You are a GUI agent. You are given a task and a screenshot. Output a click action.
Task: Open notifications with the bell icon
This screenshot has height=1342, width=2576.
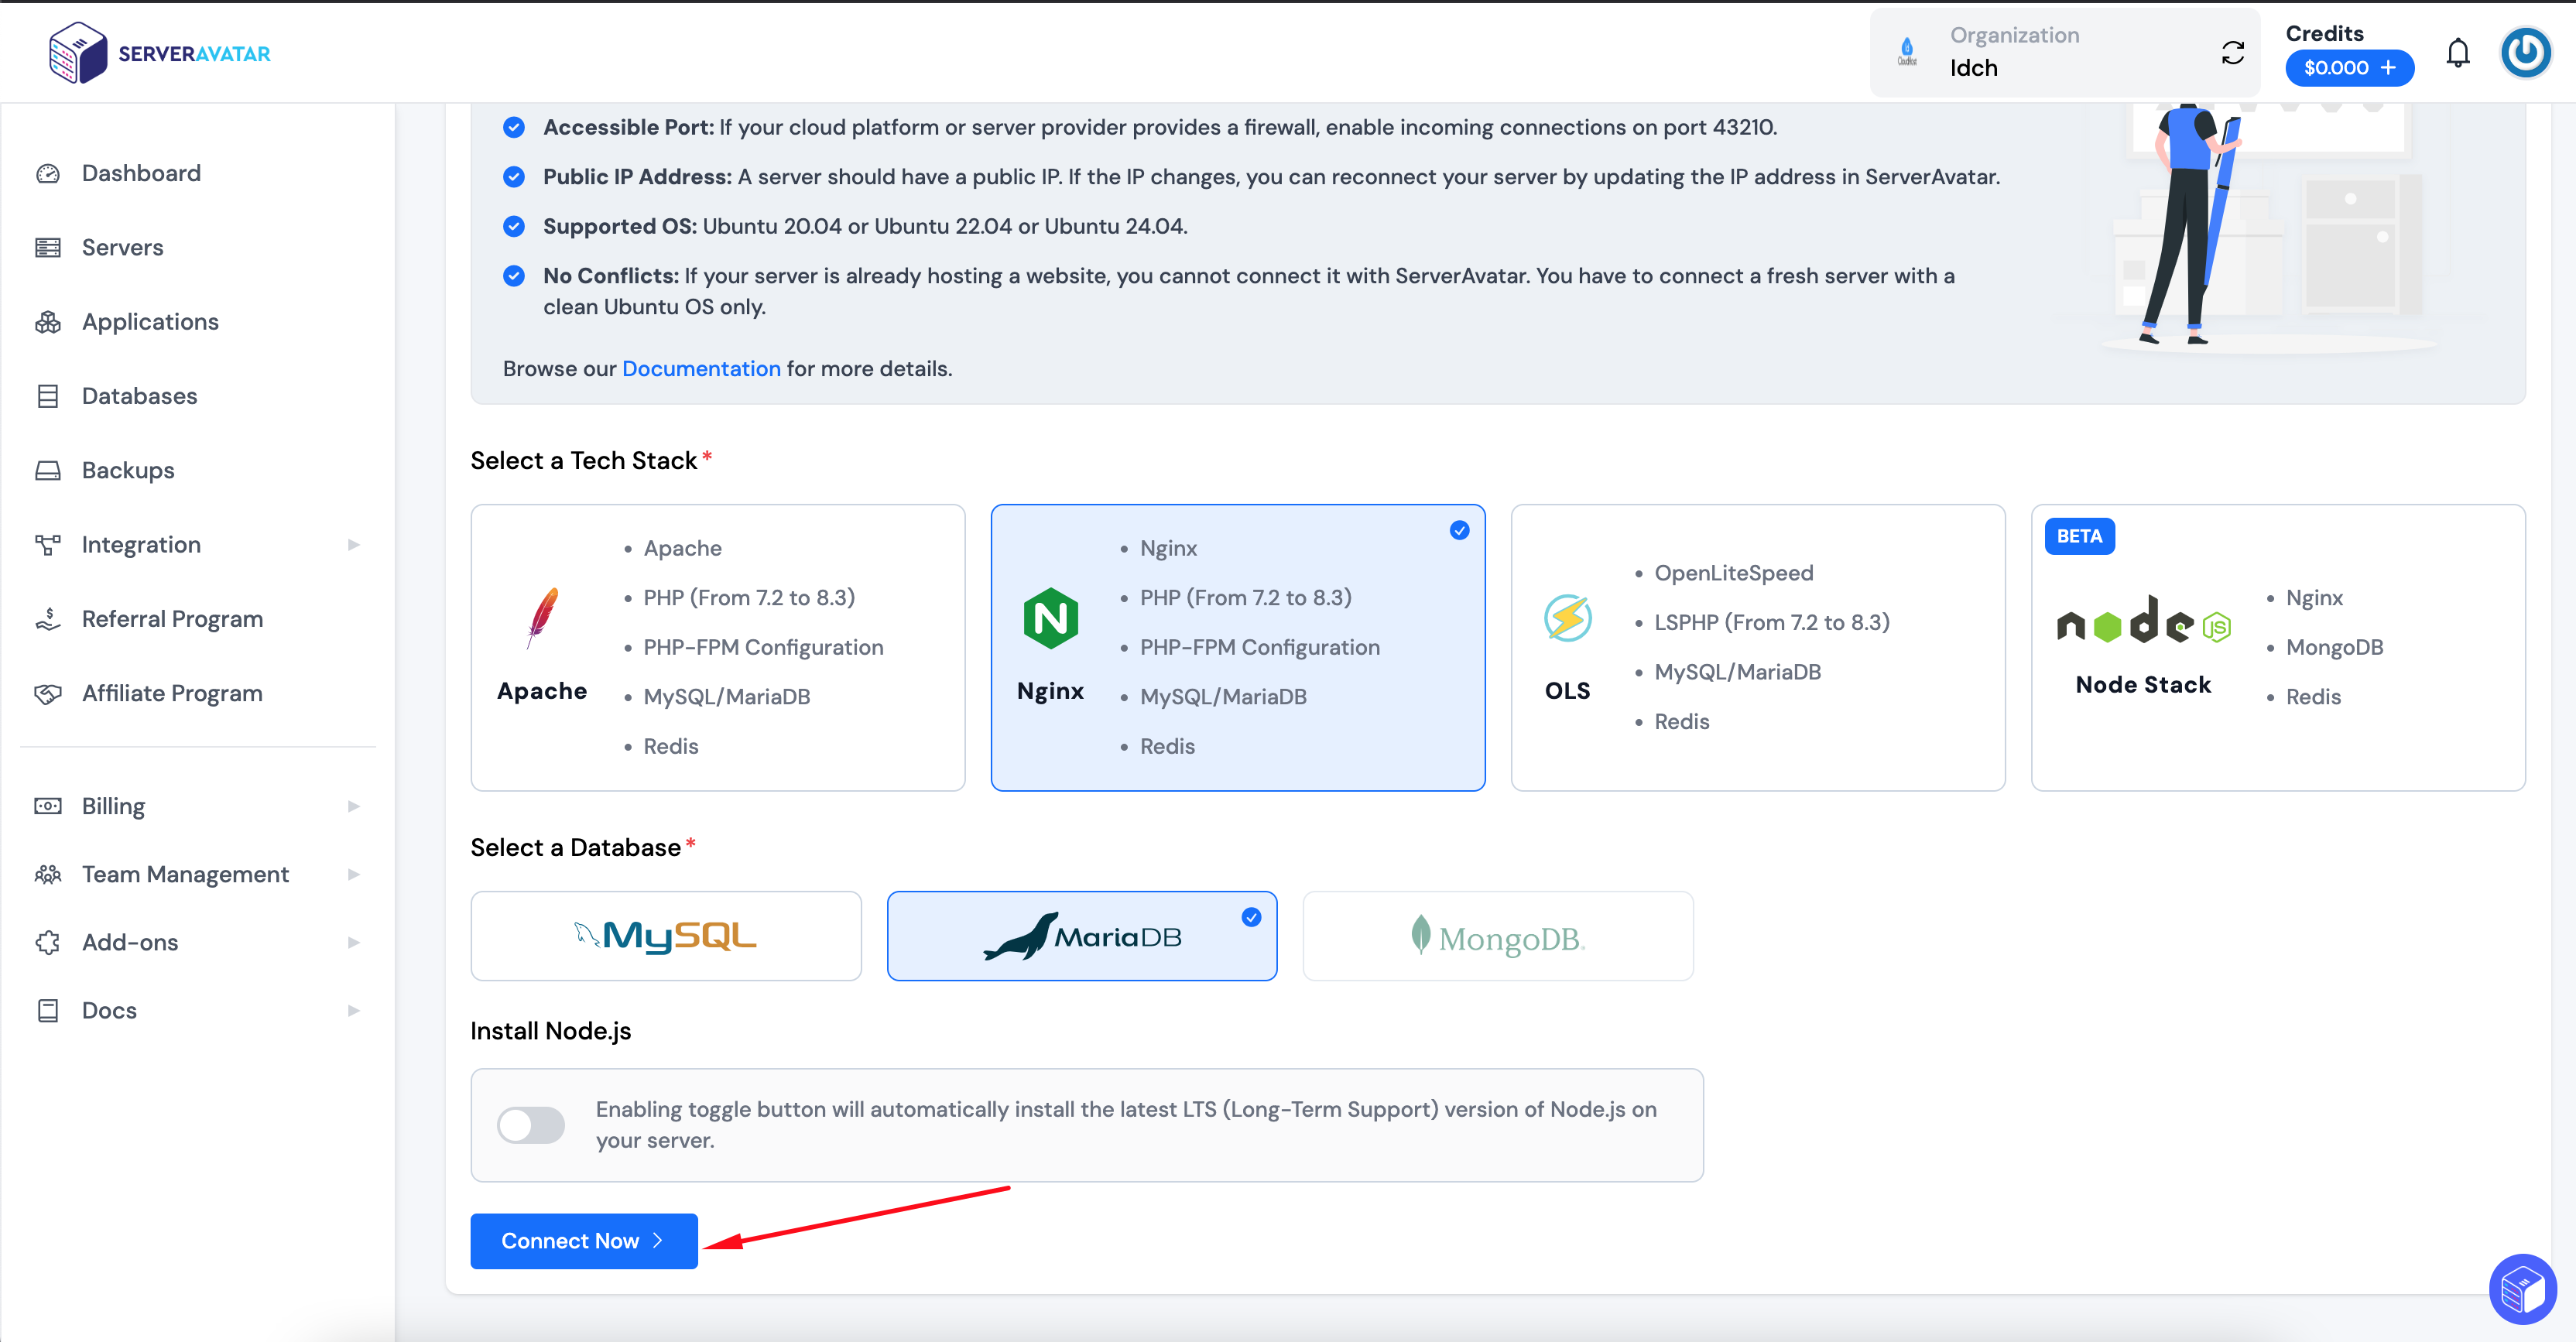click(x=2458, y=53)
